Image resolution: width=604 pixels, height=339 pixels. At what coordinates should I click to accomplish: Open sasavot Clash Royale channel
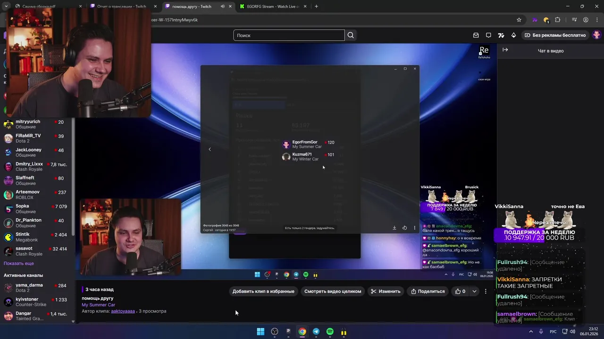pos(37,251)
